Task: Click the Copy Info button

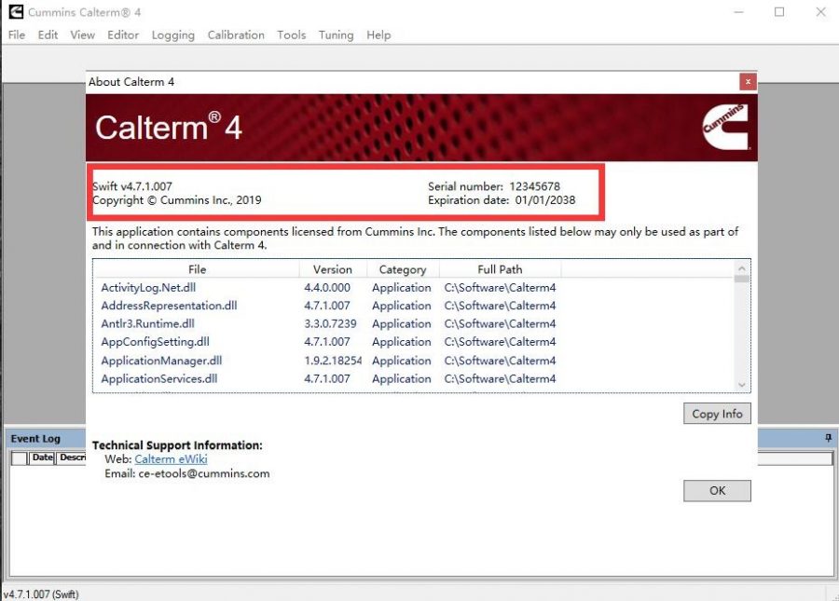Action: [x=716, y=413]
